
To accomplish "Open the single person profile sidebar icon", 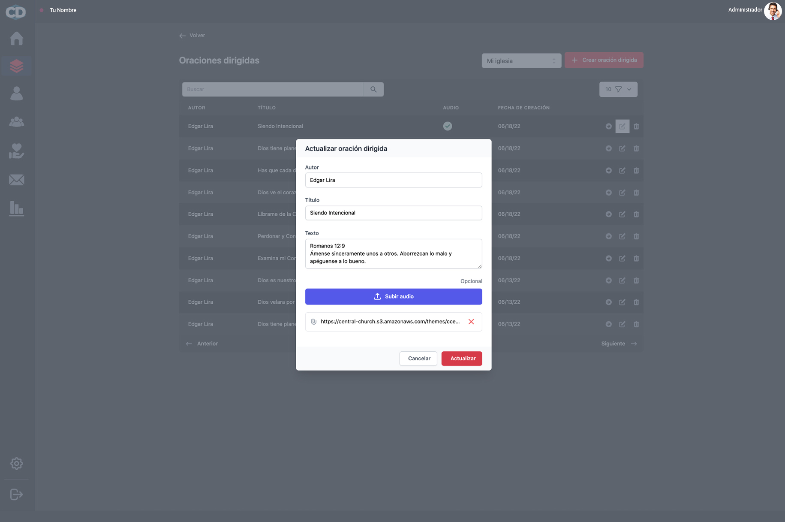I will click(17, 94).
